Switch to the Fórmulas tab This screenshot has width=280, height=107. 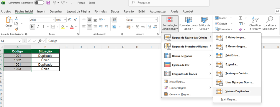pos(101,11)
